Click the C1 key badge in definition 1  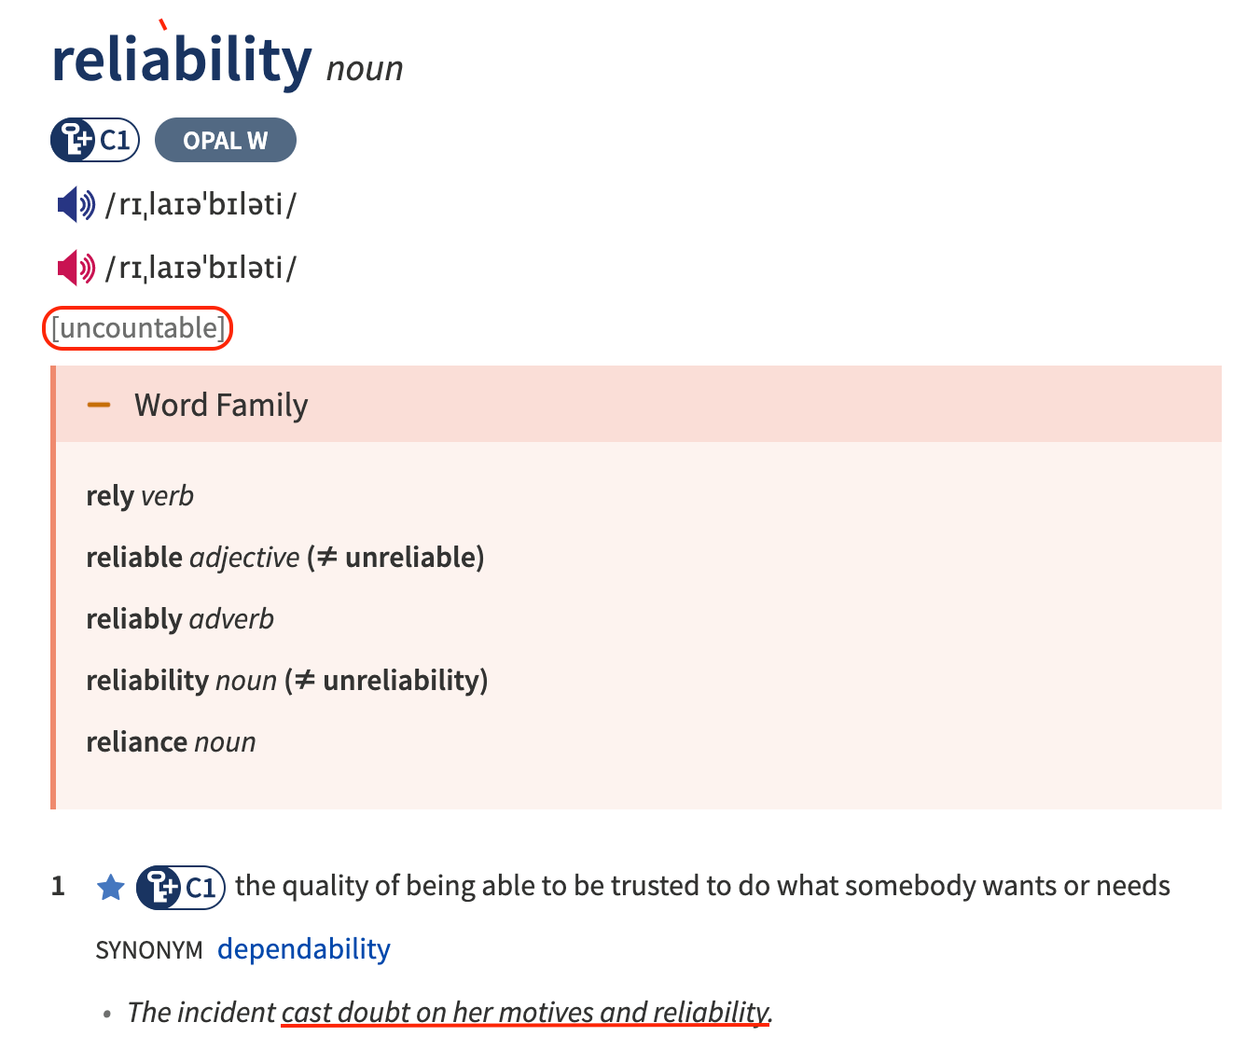point(181,887)
